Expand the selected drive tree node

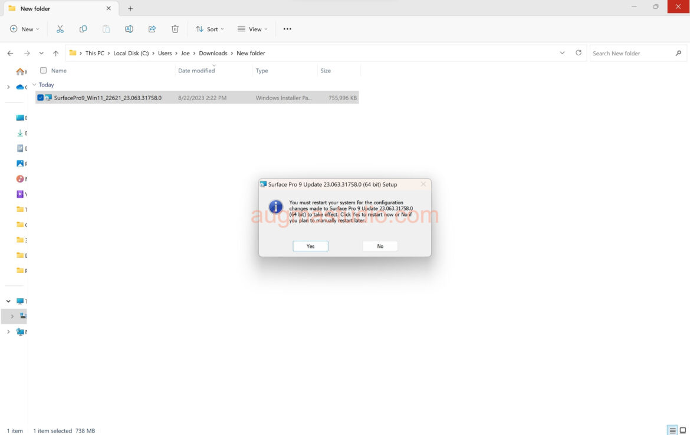click(x=12, y=316)
